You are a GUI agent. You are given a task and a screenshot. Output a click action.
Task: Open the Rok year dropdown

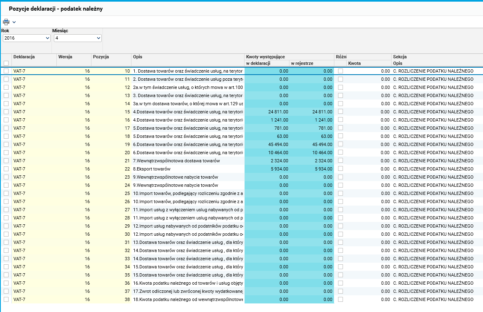tap(27, 38)
